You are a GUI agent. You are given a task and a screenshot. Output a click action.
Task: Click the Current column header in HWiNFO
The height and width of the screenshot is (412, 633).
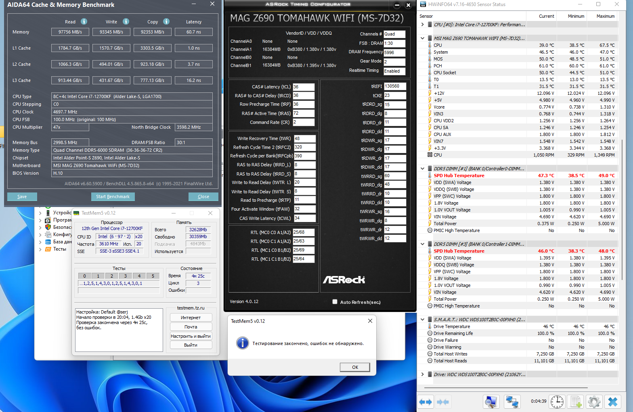541,16
